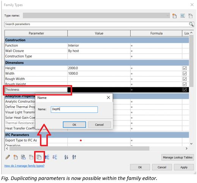The height and width of the screenshot is (183, 197).
Task: Click the vertical scrollbar up arrow
Action: (x=191, y=33)
